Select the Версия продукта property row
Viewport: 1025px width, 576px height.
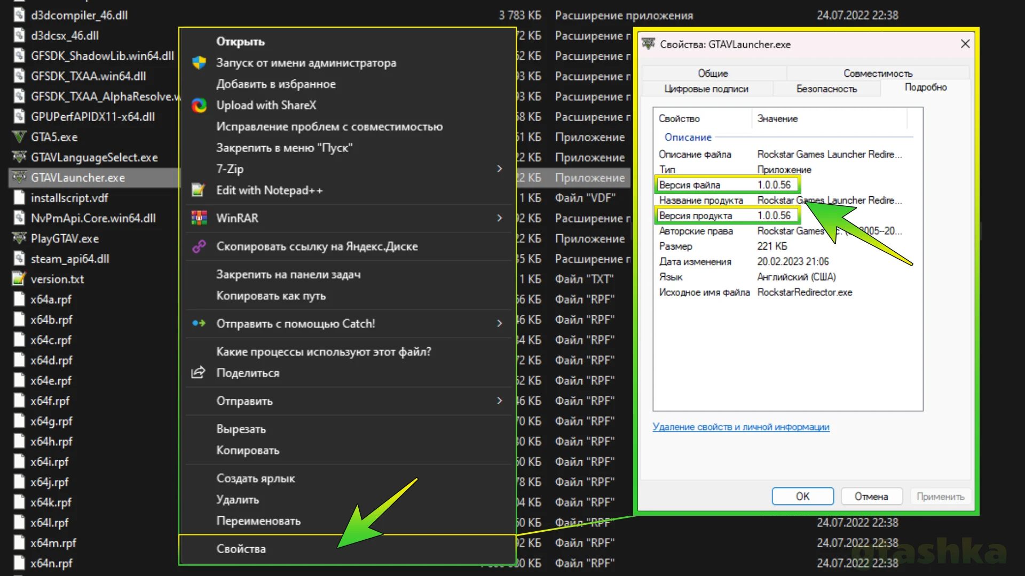pyautogui.click(x=727, y=216)
